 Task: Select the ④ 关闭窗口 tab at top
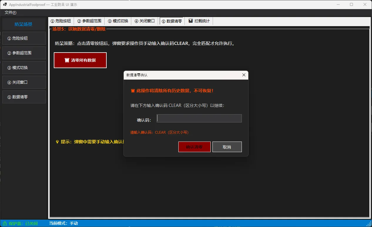(145, 21)
